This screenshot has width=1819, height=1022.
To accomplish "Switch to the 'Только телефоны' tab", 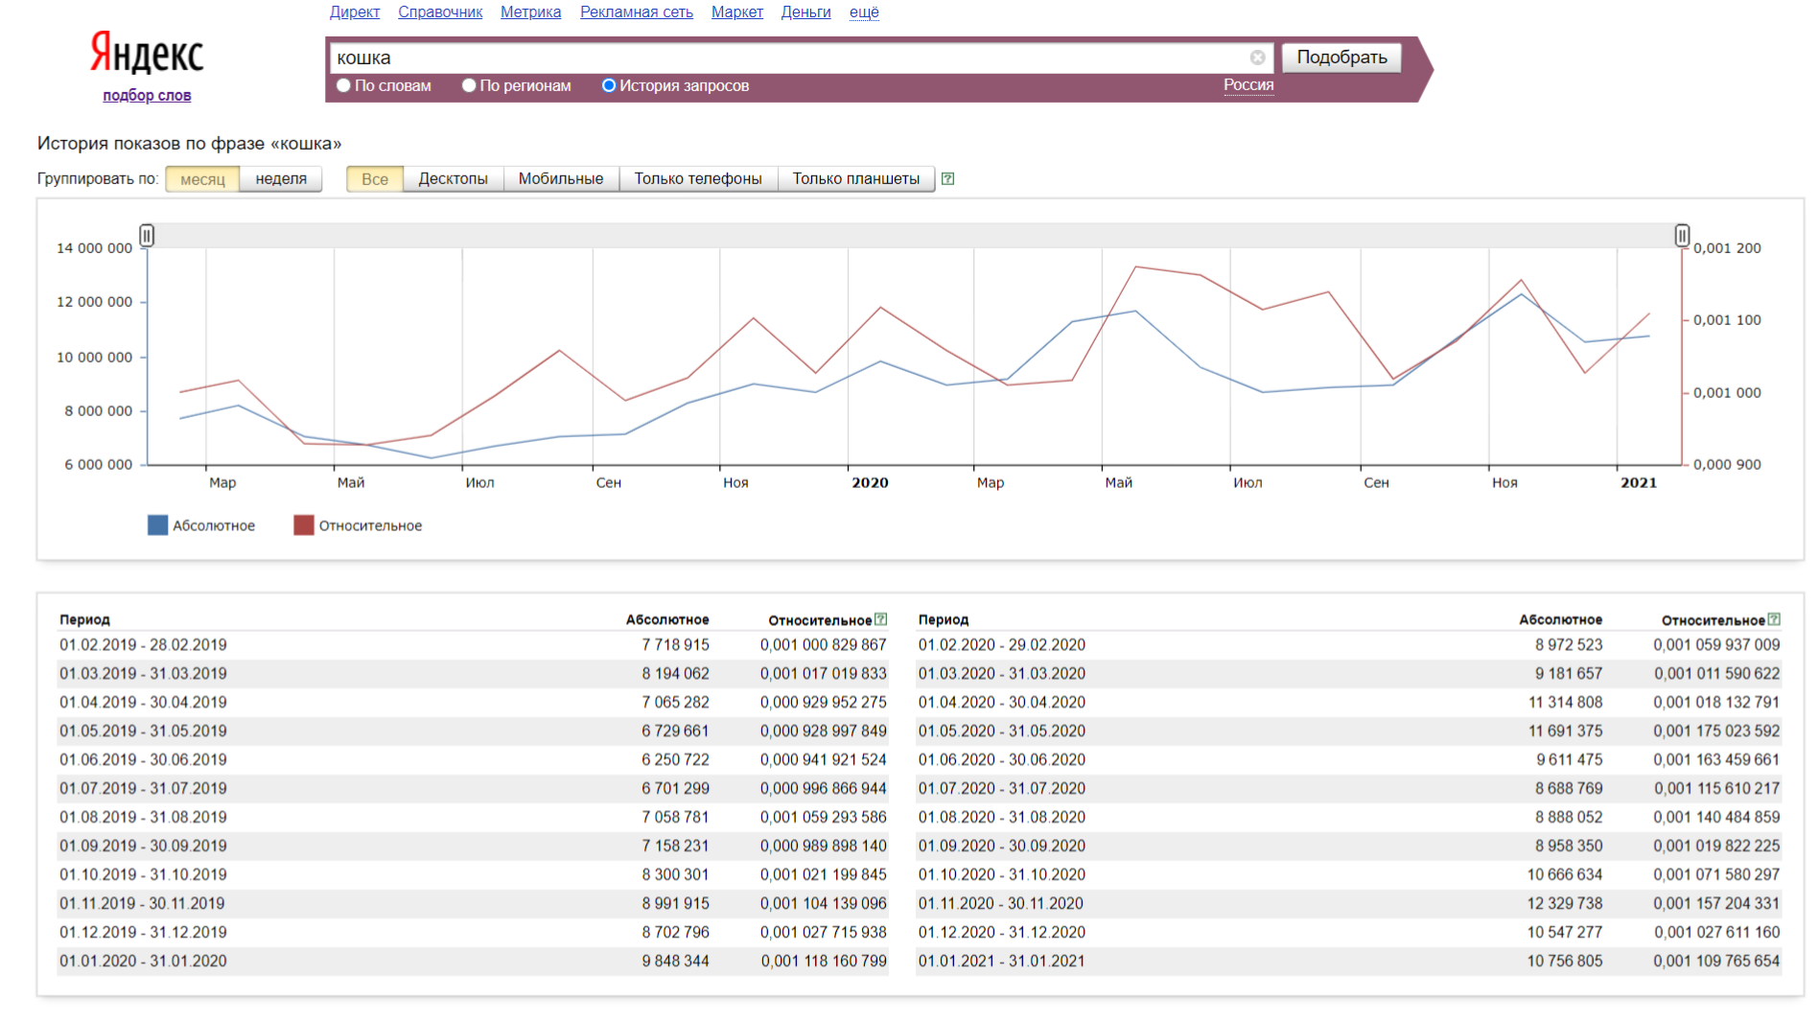I will (x=698, y=179).
